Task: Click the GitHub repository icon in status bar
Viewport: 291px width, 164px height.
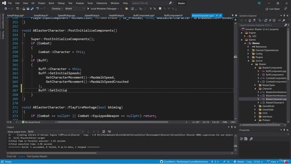Action: click(161, 162)
